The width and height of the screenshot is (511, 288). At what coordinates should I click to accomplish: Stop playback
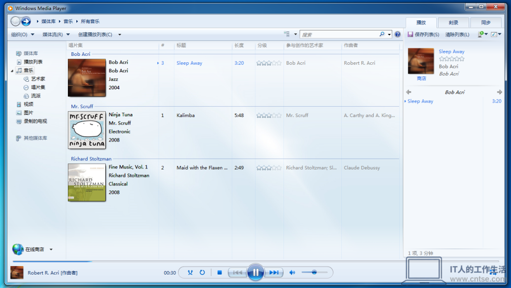click(220, 273)
